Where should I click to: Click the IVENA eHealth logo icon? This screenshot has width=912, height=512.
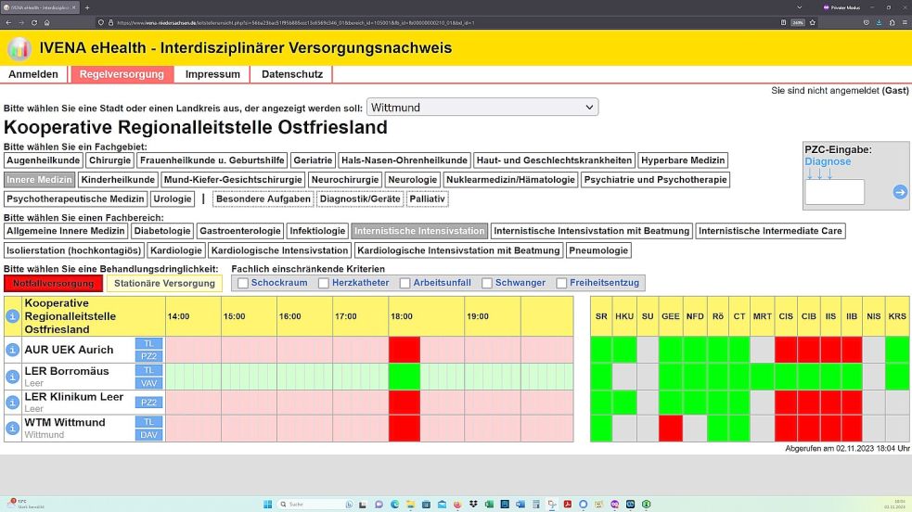tap(19, 48)
